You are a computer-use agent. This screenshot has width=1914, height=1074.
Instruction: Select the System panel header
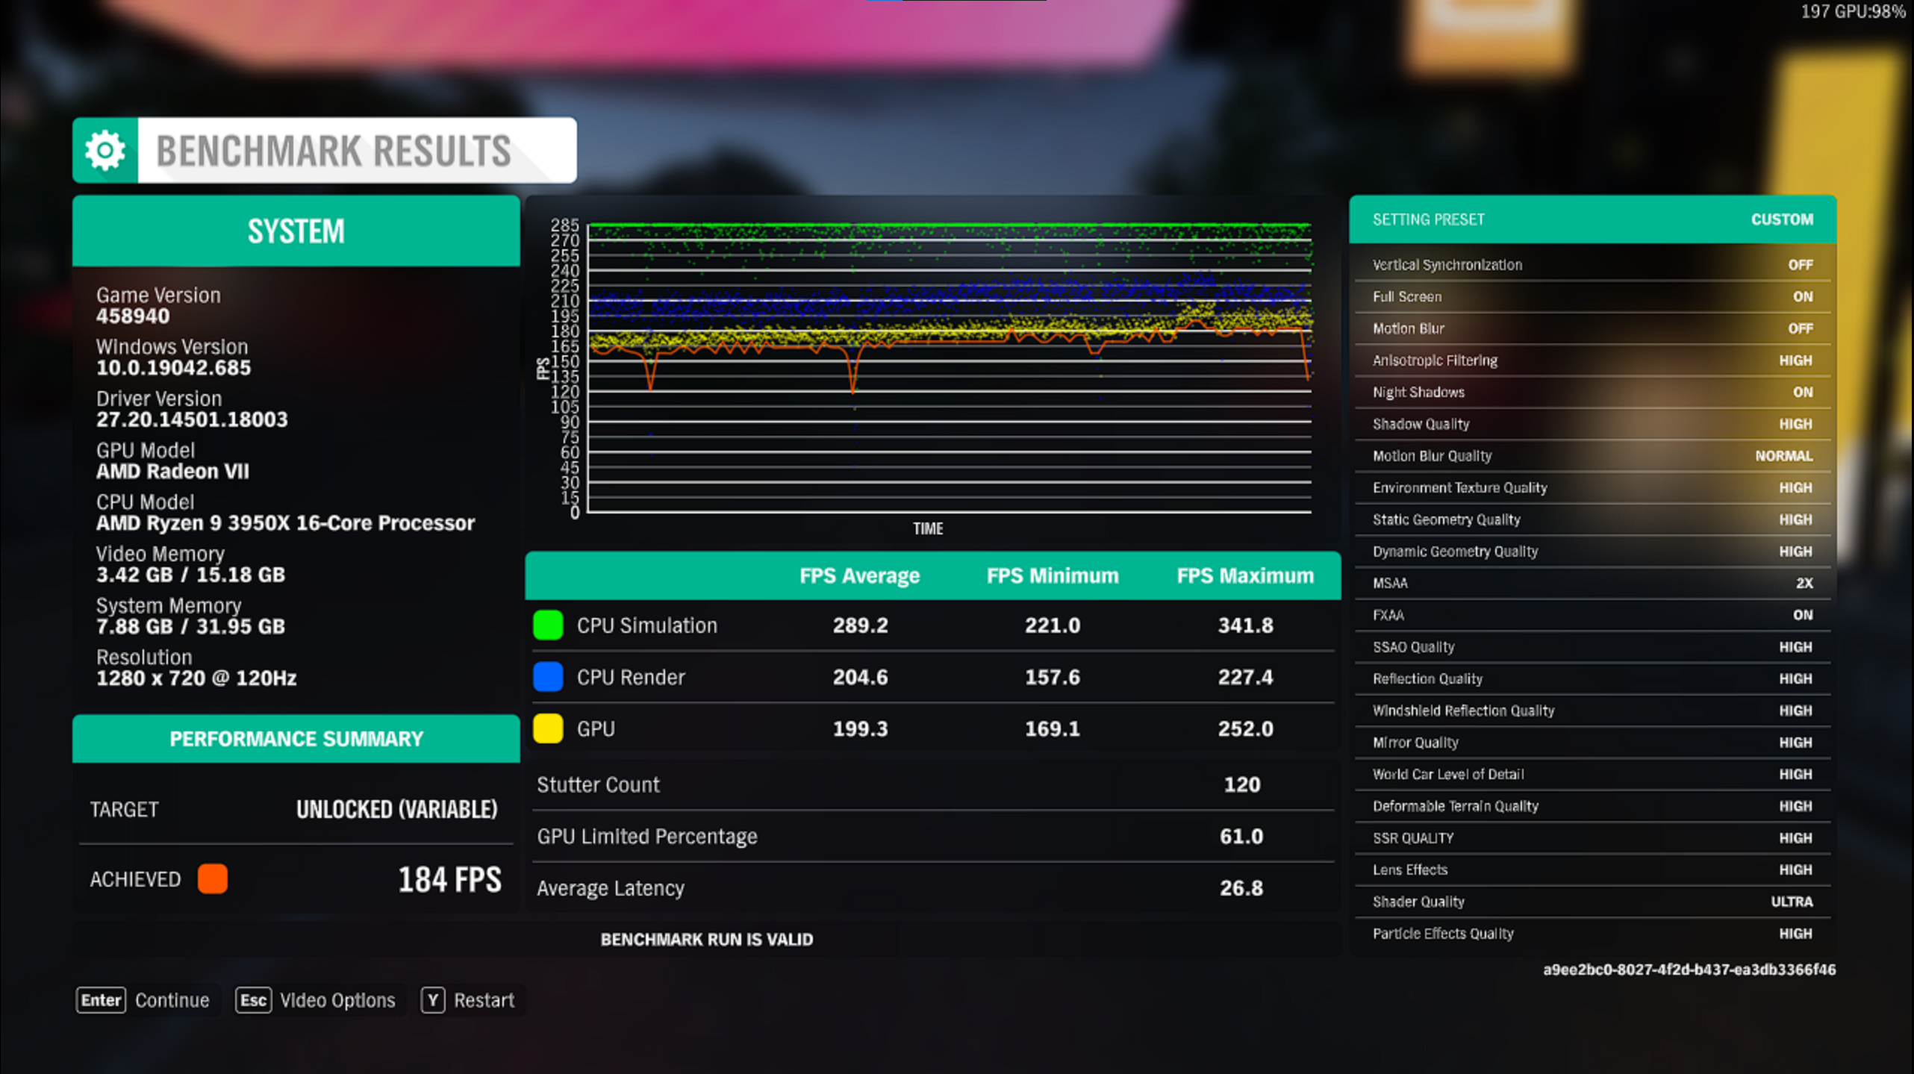point(296,230)
